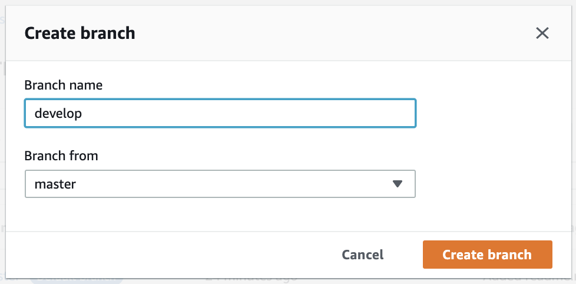Cancel the branch creation

pos(362,255)
